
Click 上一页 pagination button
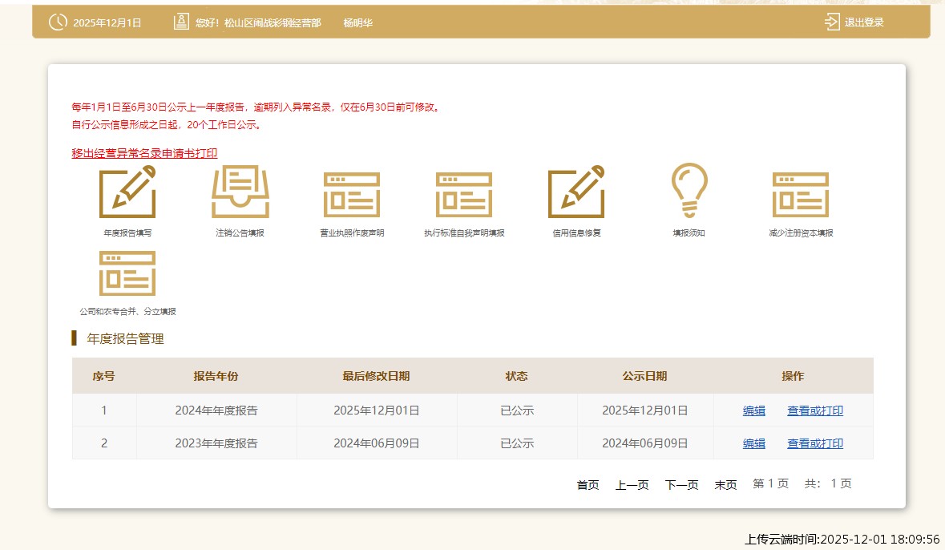[632, 484]
